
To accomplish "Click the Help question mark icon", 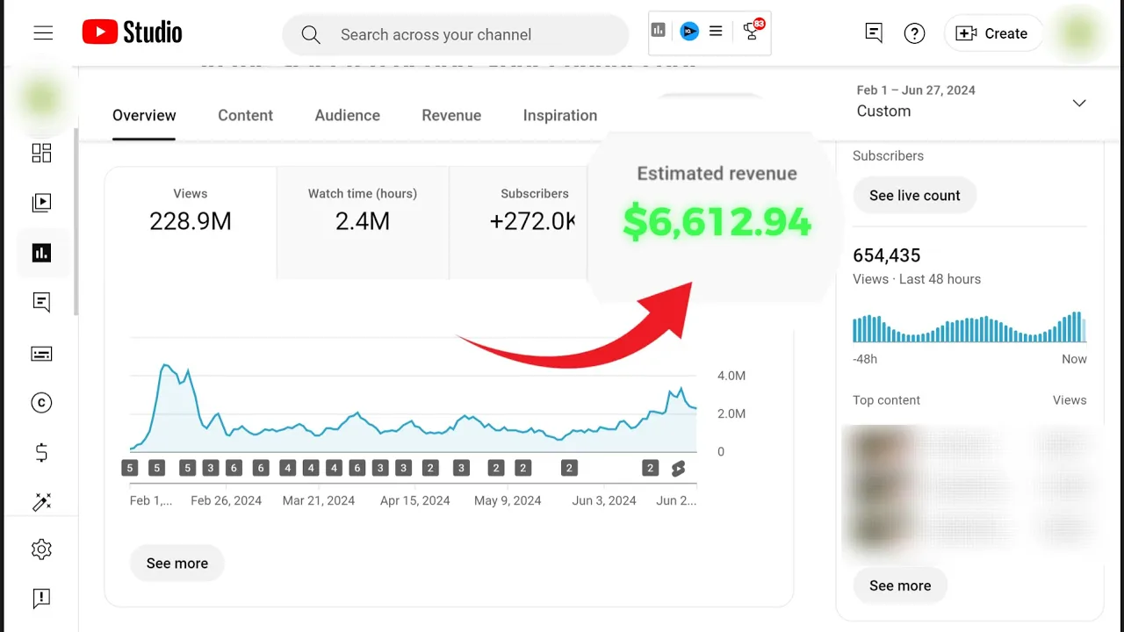I will point(914,33).
